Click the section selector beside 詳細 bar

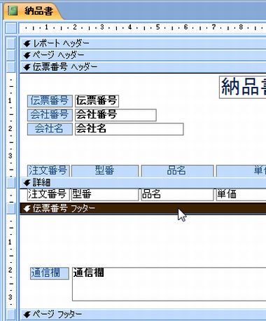point(10,182)
